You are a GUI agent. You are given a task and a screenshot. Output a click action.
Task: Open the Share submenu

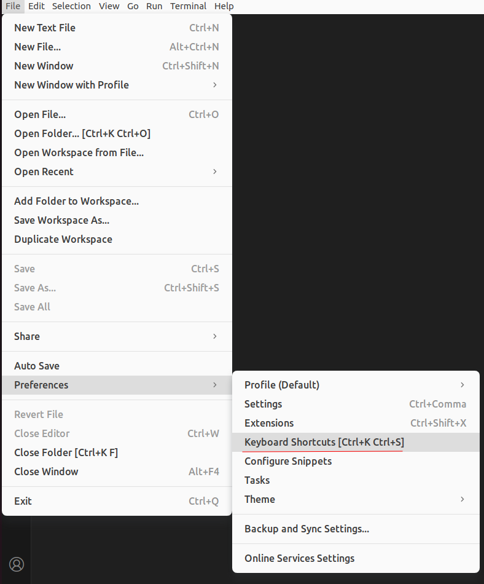point(26,336)
